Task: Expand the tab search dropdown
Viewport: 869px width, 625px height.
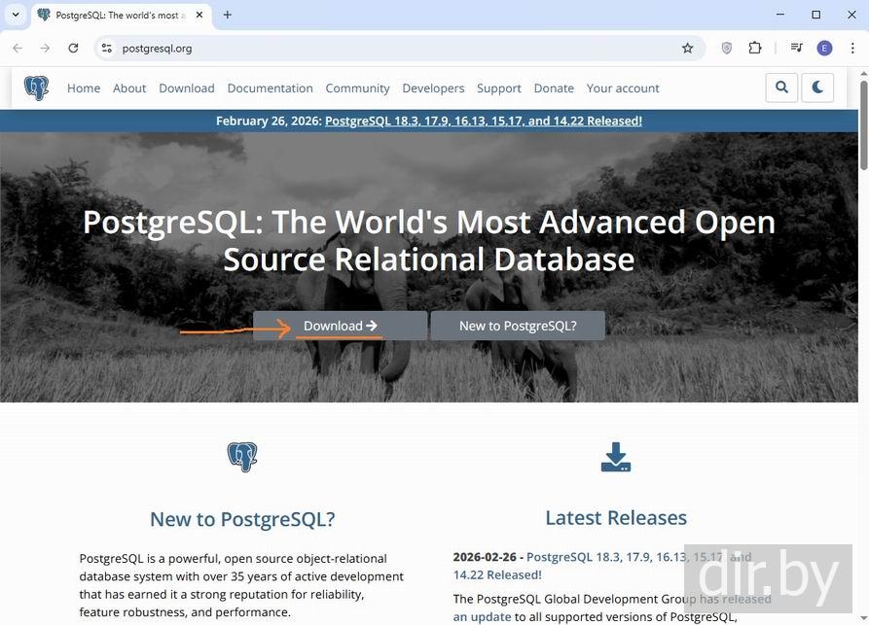Action: pyautogui.click(x=16, y=16)
